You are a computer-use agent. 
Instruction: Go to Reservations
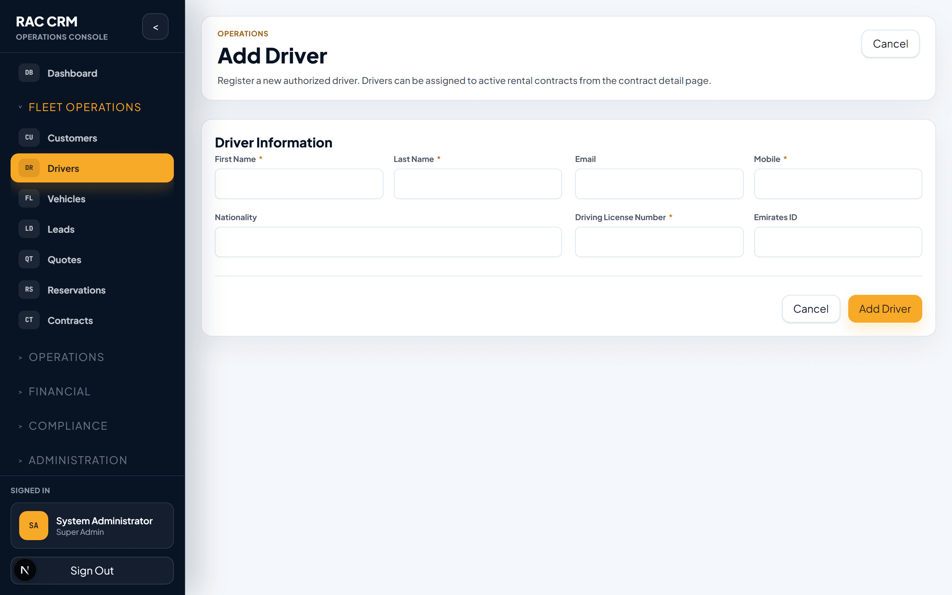point(92,290)
